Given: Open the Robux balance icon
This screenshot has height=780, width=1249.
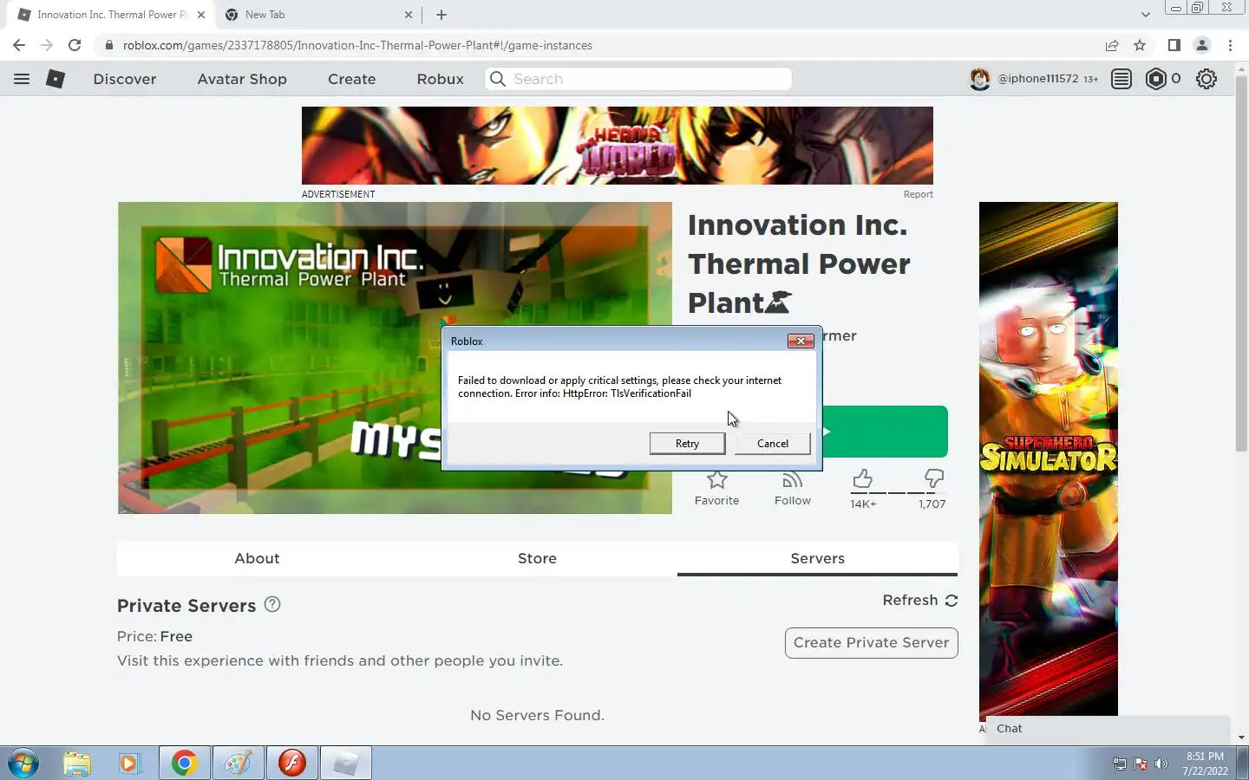Looking at the screenshot, I should [1156, 79].
